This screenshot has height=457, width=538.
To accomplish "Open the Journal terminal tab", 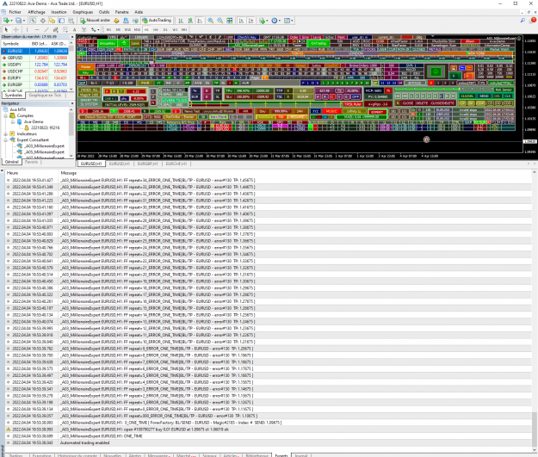I will click(x=301, y=455).
